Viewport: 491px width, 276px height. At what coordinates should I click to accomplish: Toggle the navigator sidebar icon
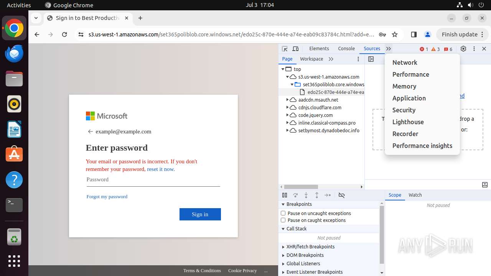pyautogui.click(x=371, y=59)
